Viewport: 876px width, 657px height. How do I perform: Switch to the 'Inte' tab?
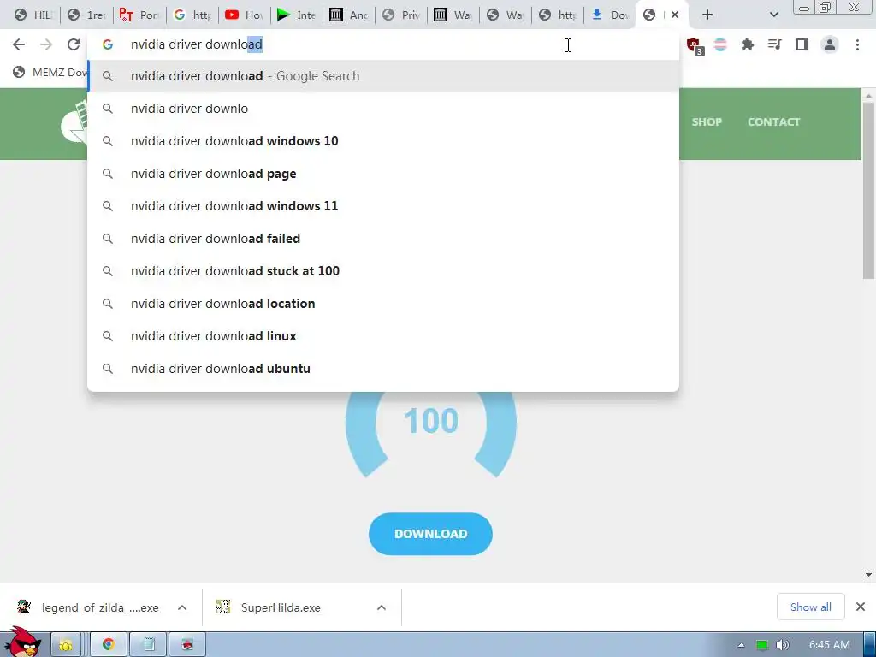point(297,15)
